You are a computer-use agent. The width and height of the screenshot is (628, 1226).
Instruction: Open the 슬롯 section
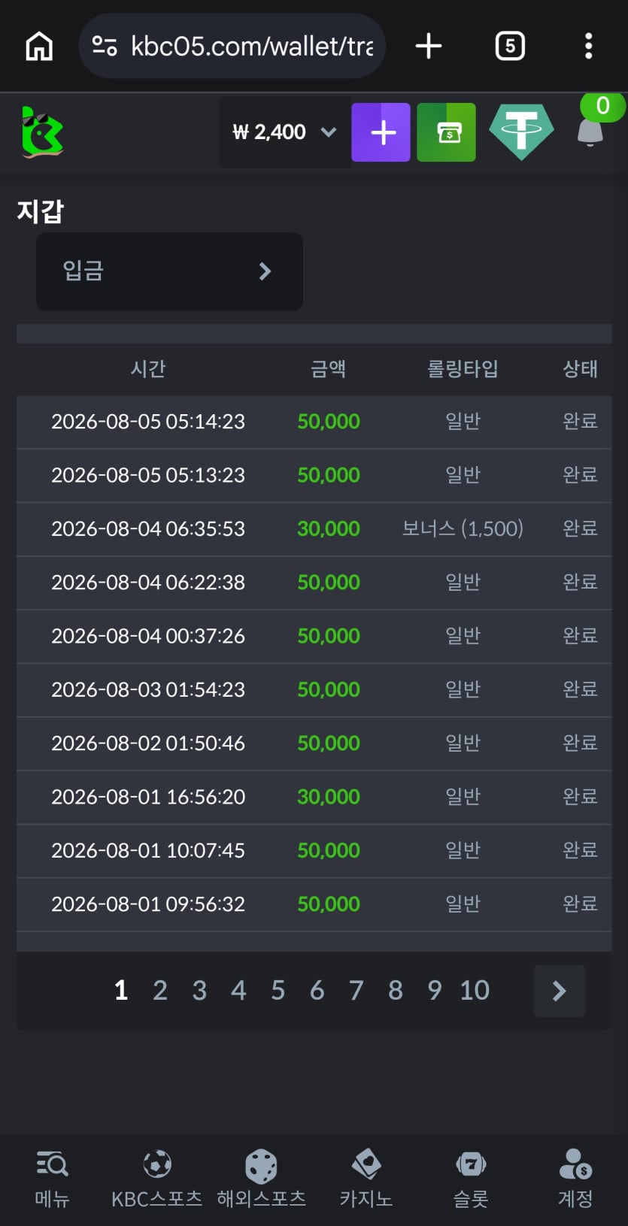471,1179
